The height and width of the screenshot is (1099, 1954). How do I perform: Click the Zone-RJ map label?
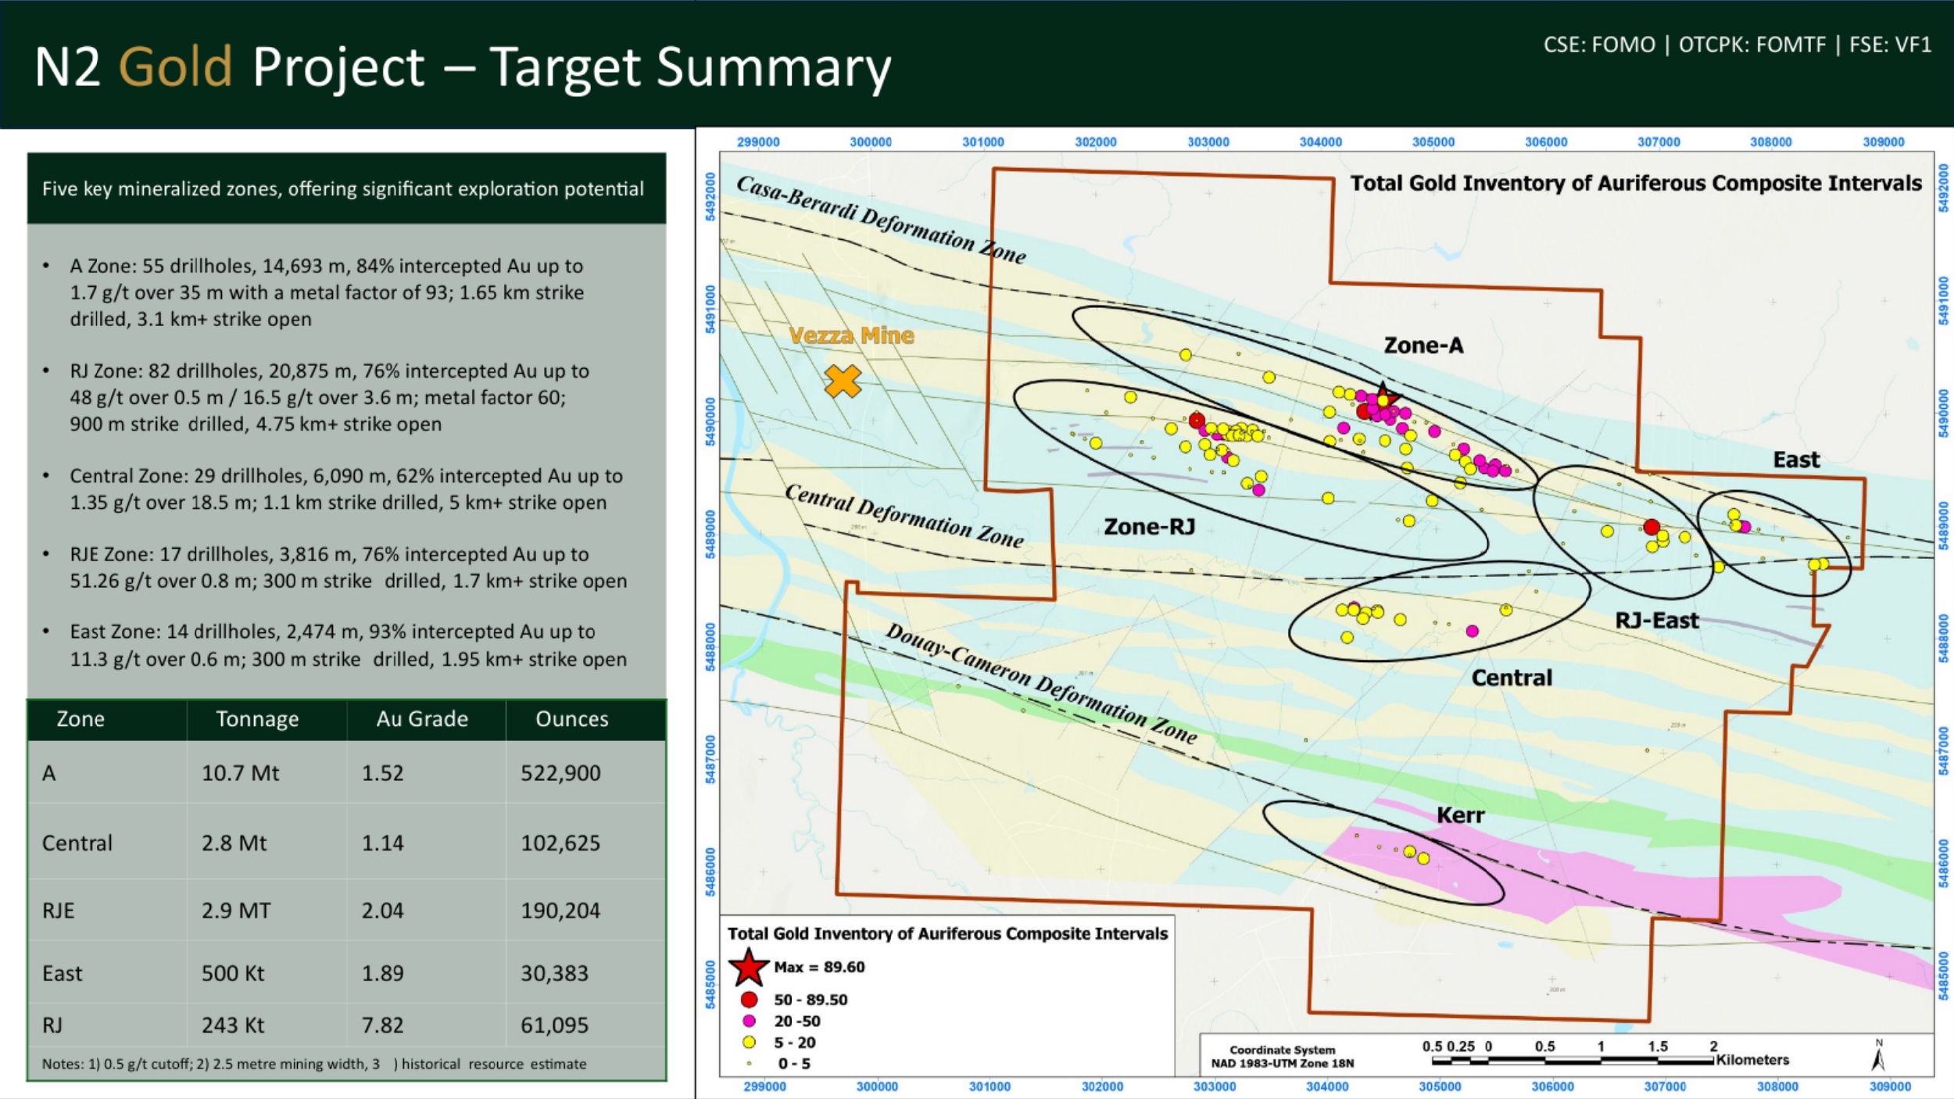click(x=1149, y=527)
